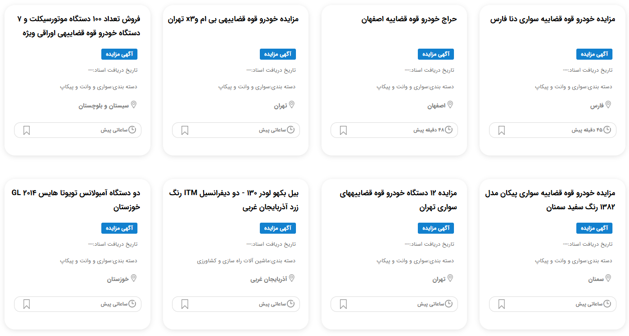The image size is (629, 336).
Task: Bookmark the بیل بکهو لودر listing
Action: point(185,304)
